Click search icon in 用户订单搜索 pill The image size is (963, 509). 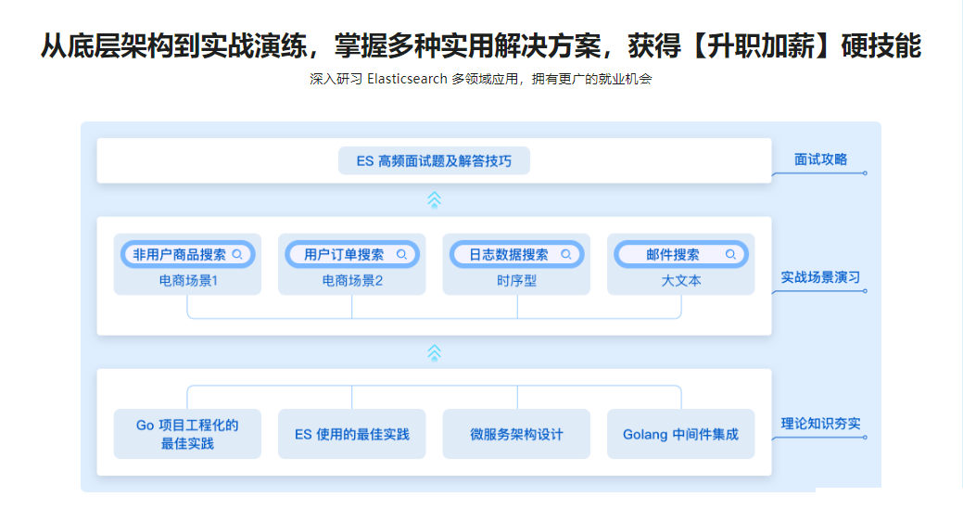pyautogui.click(x=401, y=254)
